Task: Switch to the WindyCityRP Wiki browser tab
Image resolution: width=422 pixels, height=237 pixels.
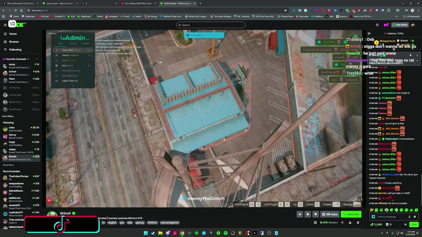Action: (138, 3)
